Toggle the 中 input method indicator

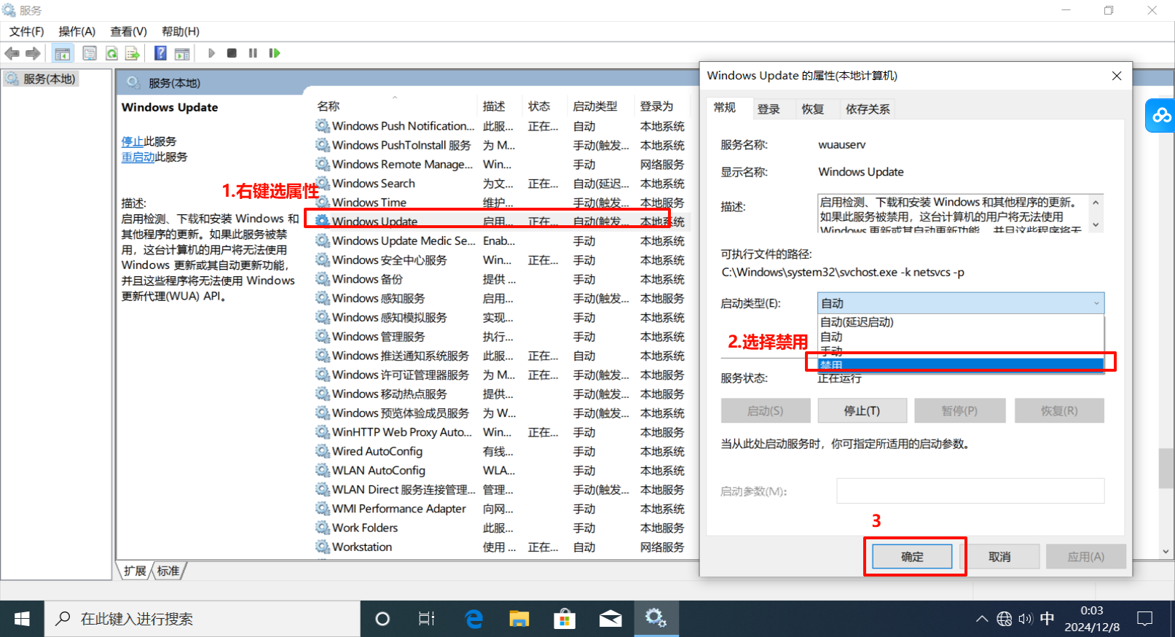click(1048, 619)
